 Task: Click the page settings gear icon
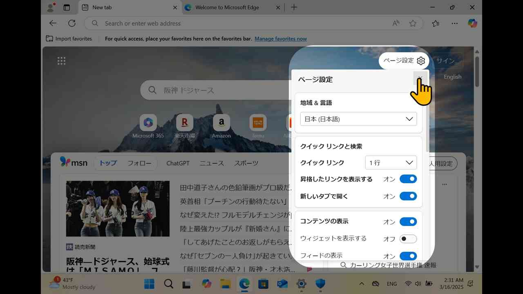click(x=421, y=61)
